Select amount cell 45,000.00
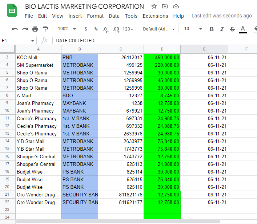This screenshot has width=257, height=224. coord(162,80)
